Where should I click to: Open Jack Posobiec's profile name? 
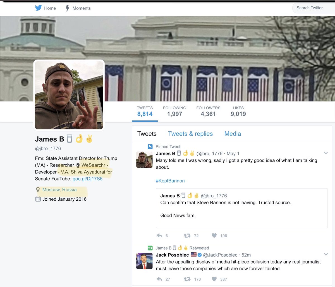pos(172,255)
